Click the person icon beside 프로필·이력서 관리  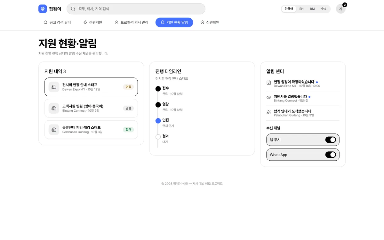tap(116, 22)
